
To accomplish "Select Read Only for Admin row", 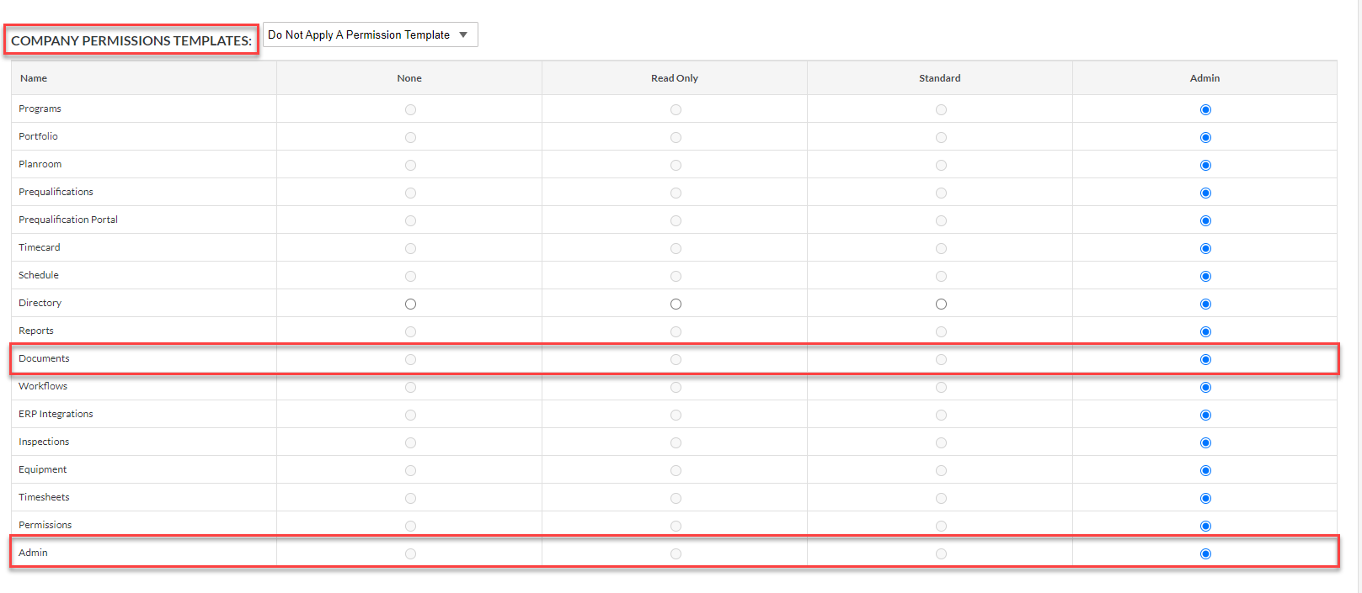I will 676,553.
